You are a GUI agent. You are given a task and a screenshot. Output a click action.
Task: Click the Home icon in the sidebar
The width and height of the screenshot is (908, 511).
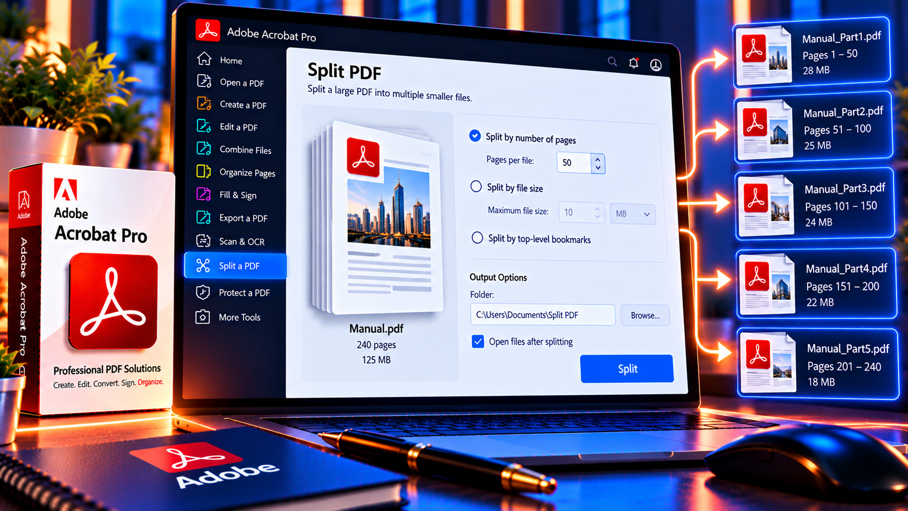tap(204, 59)
